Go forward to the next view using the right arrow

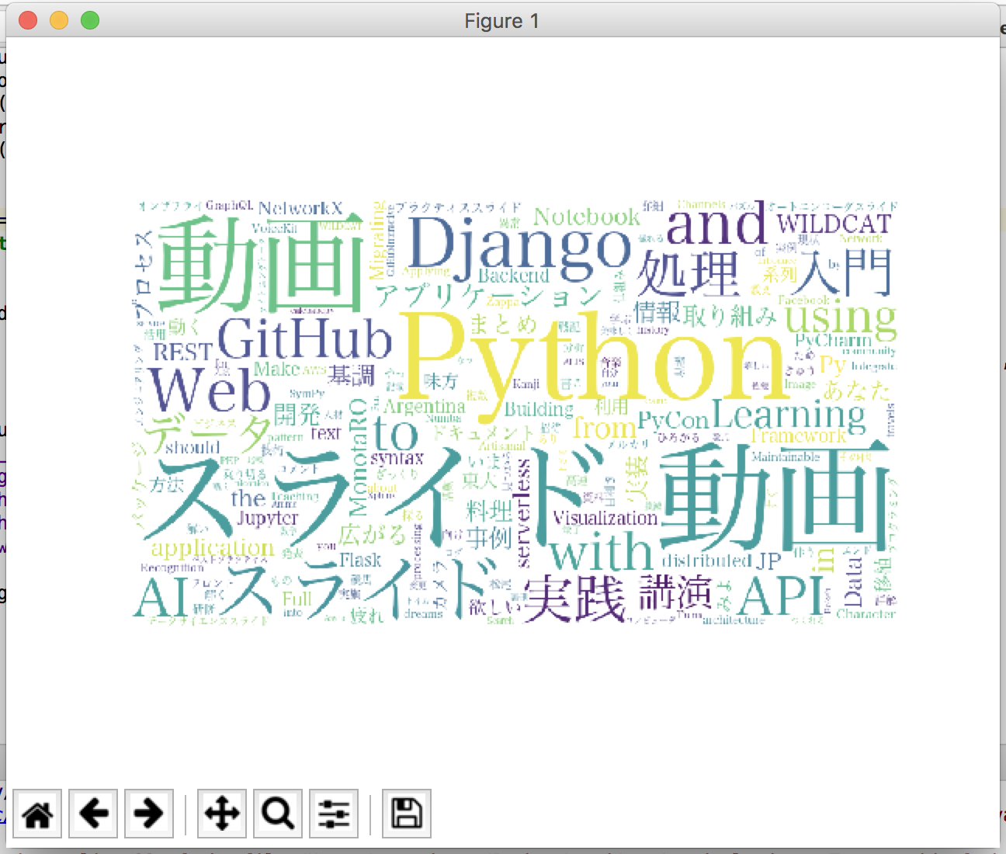point(148,813)
